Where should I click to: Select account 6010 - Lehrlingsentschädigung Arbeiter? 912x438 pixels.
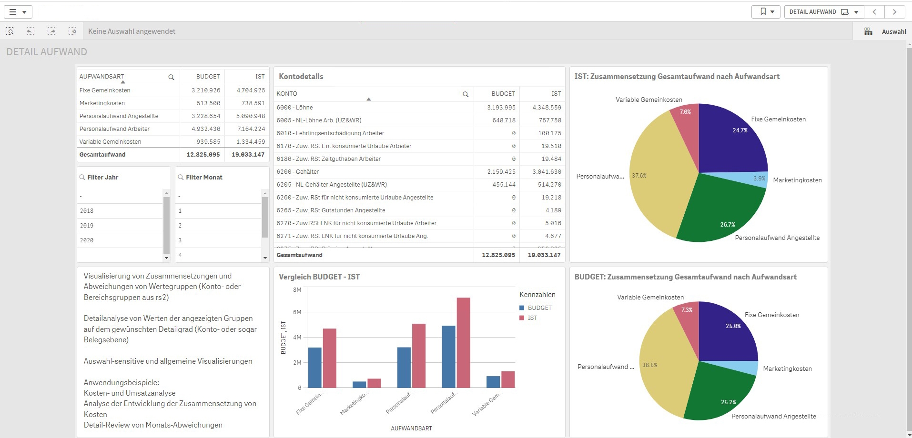point(419,133)
